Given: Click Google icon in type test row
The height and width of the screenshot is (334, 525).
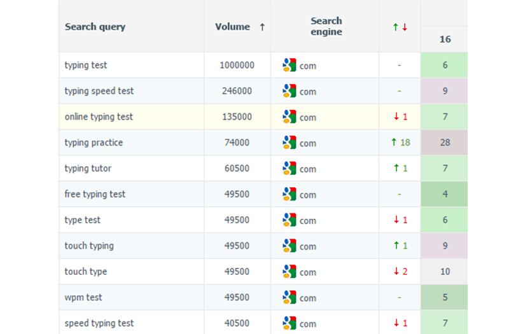Looking at the screenshot, I should [x=290, y=219].
